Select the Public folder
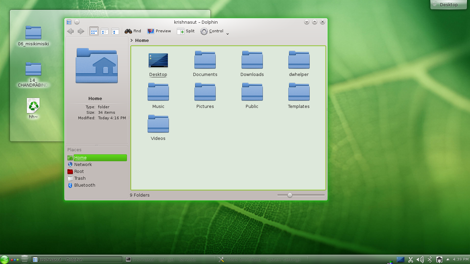 (x=252, y=96)
